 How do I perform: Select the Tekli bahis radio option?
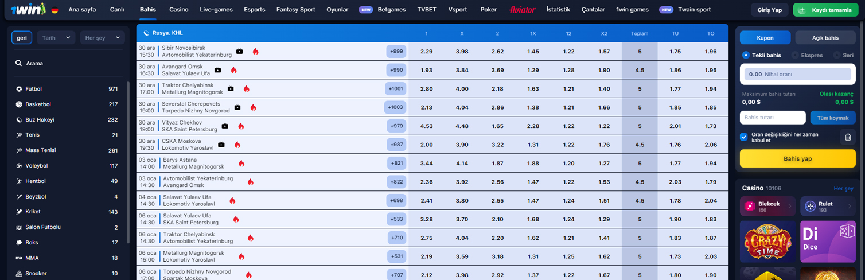coord(746,55)
